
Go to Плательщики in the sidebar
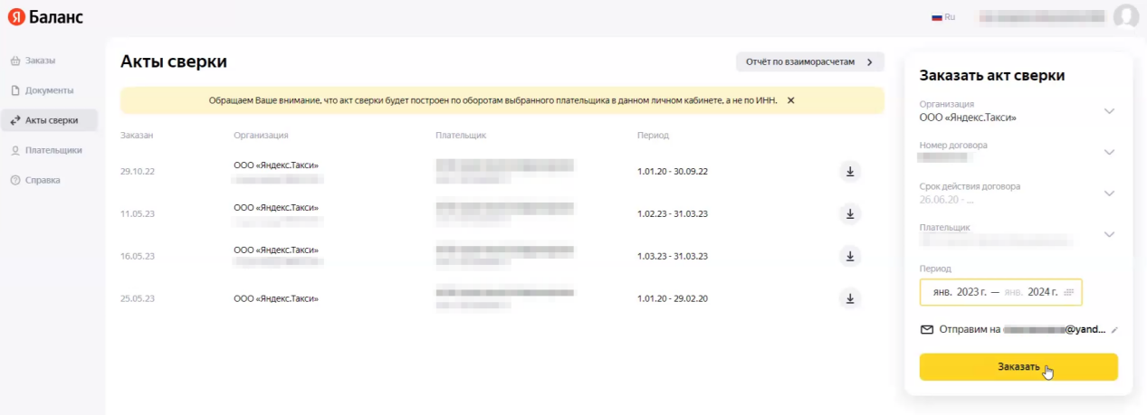pos(53,150)
